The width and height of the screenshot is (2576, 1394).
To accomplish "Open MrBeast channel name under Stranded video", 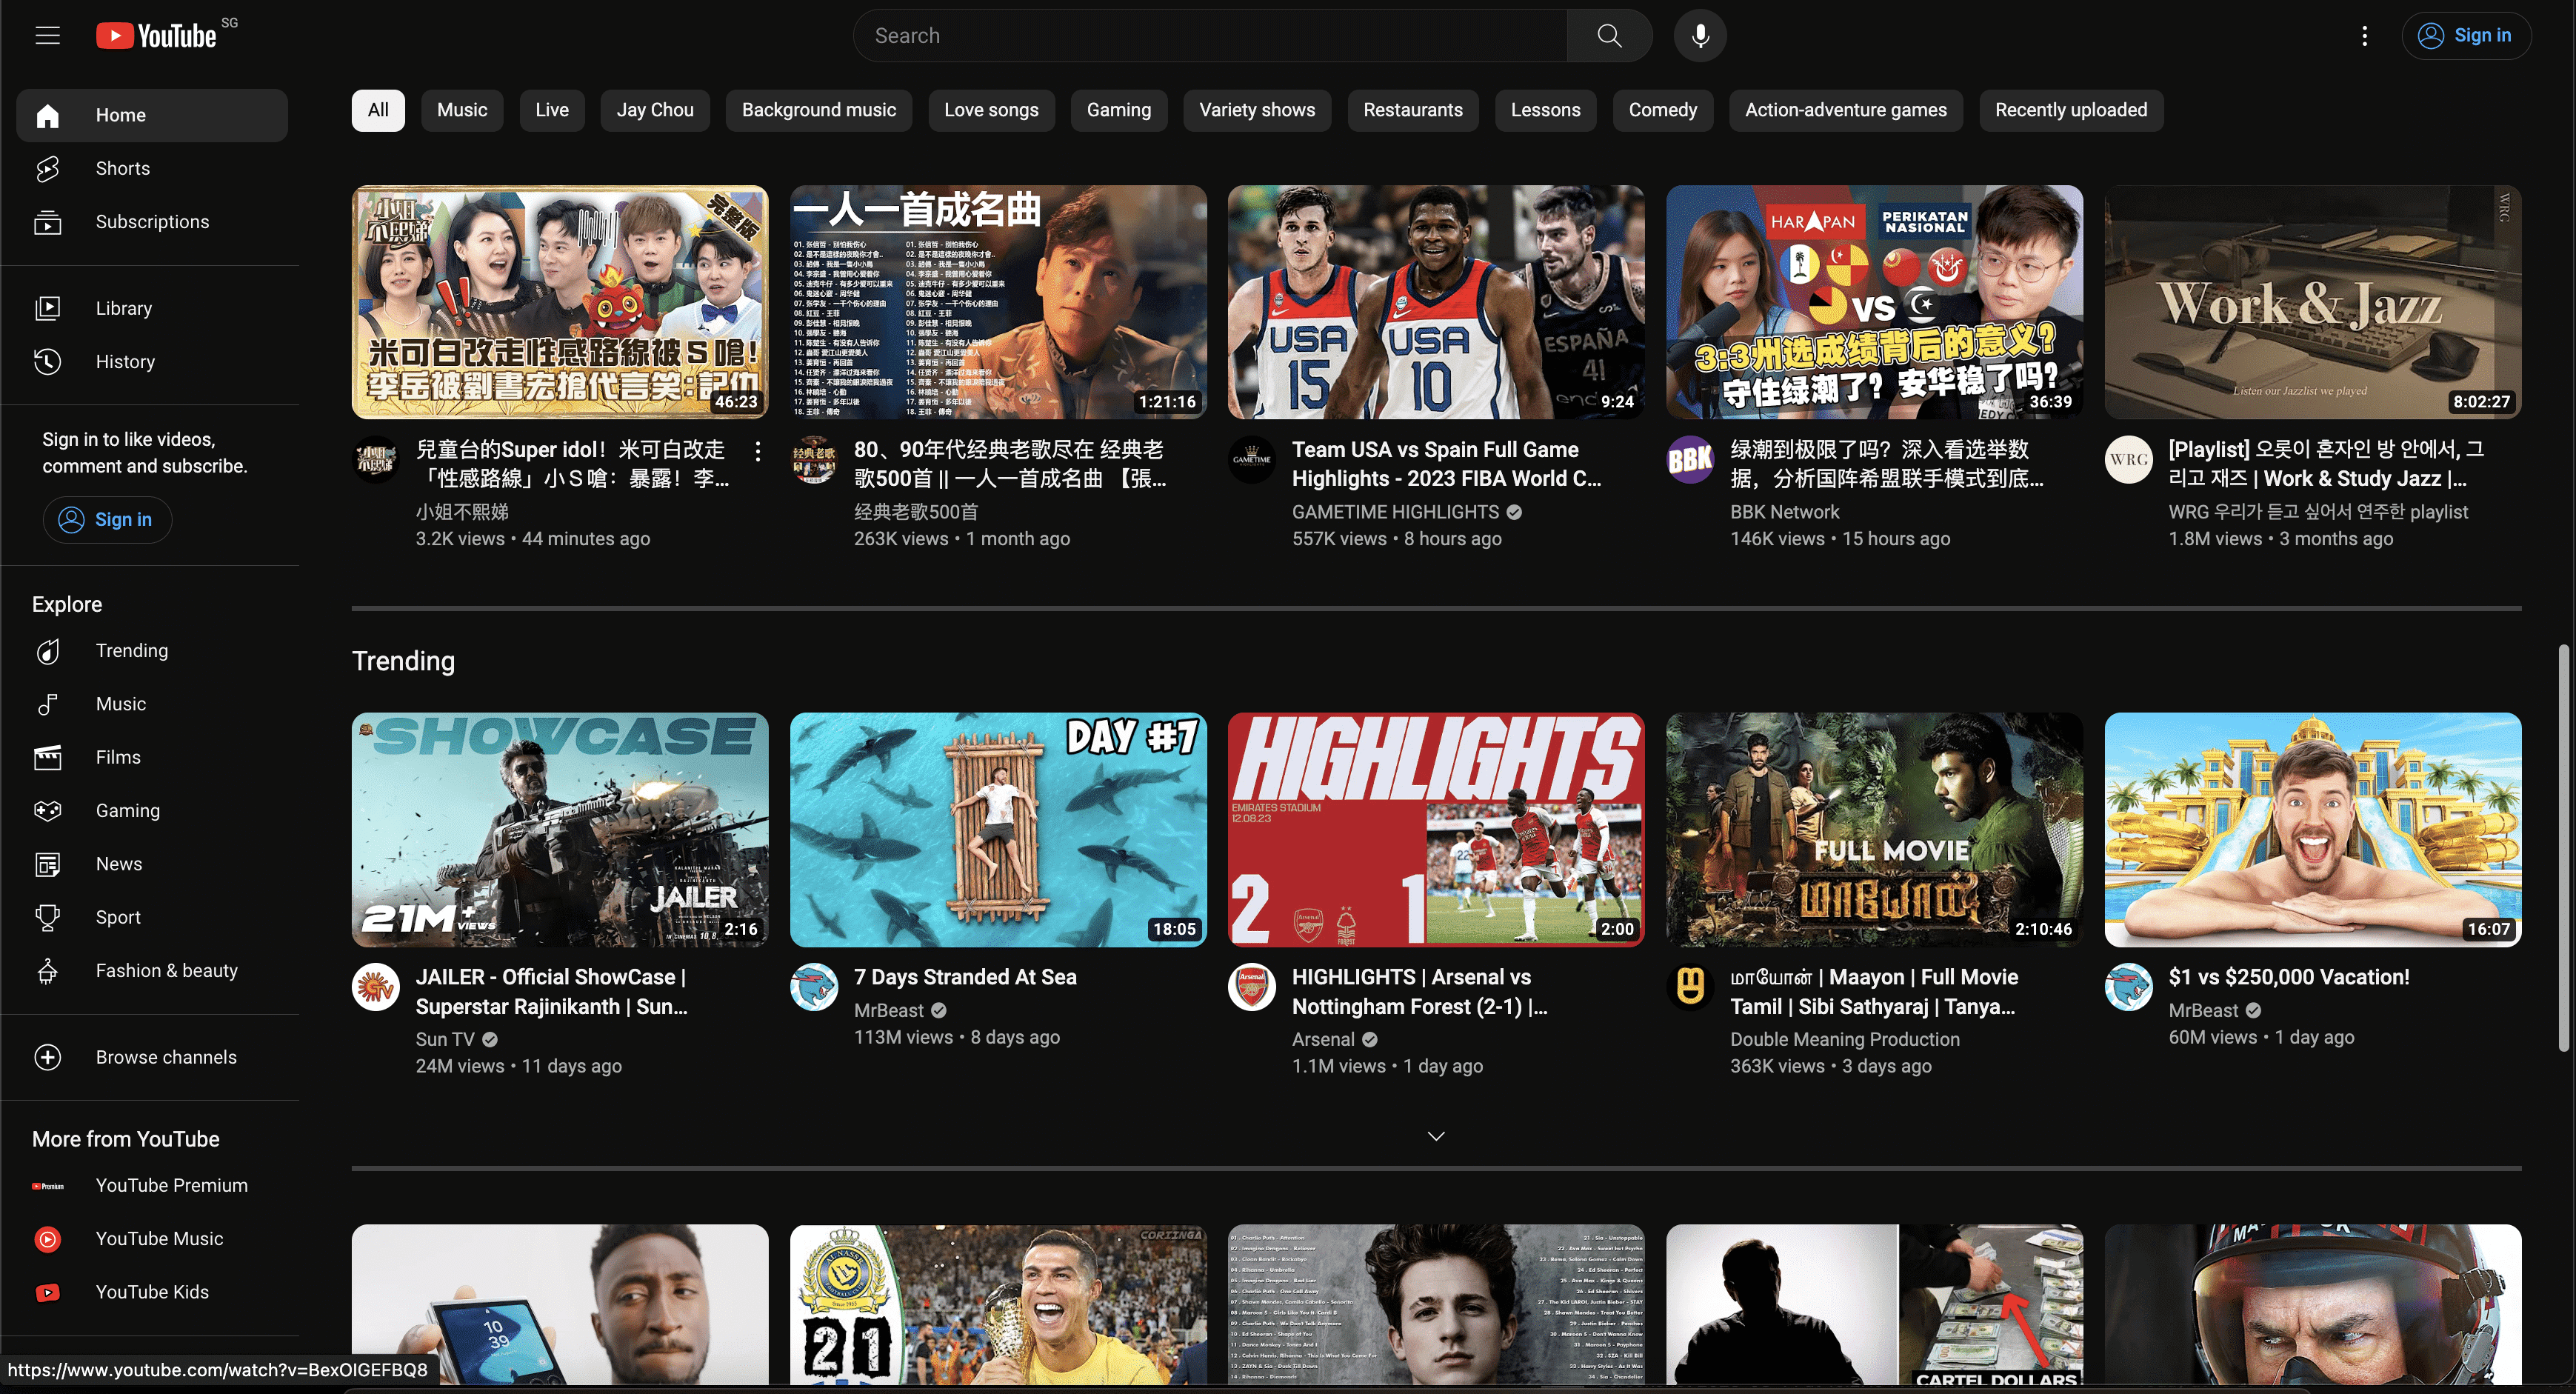I will 888,1010.
